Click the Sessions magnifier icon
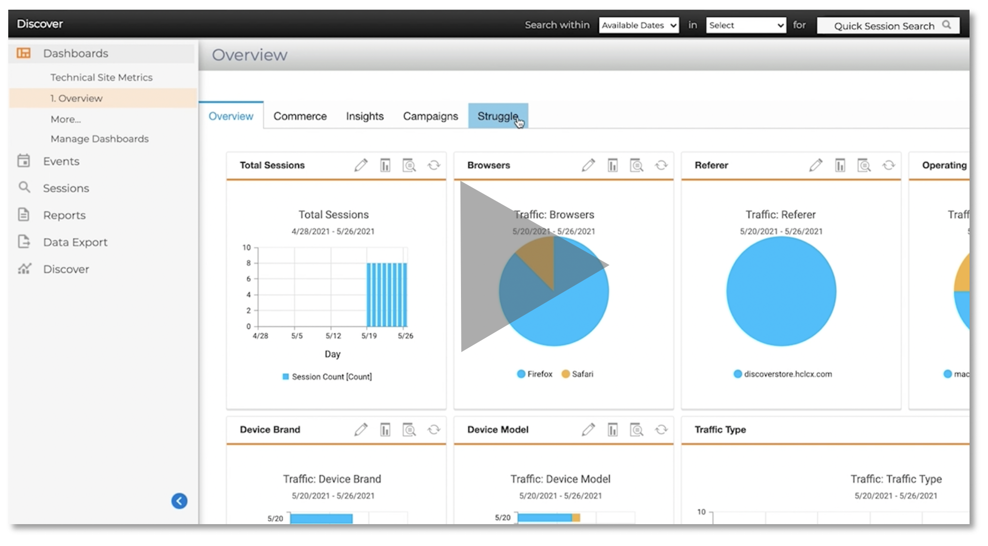The width and height of the screenshot is (988, 546). coord(24,188)
